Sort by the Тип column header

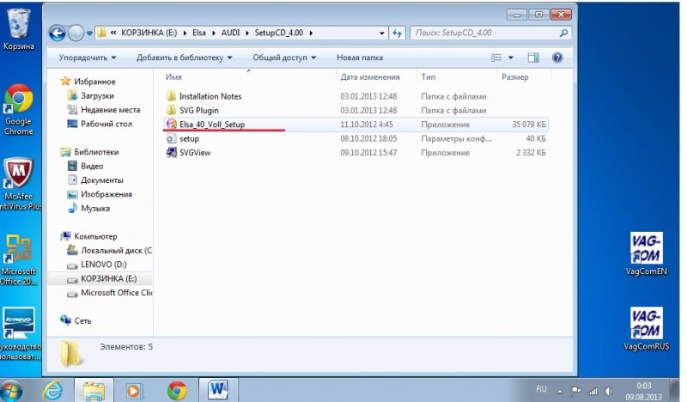tap(428, 76)
